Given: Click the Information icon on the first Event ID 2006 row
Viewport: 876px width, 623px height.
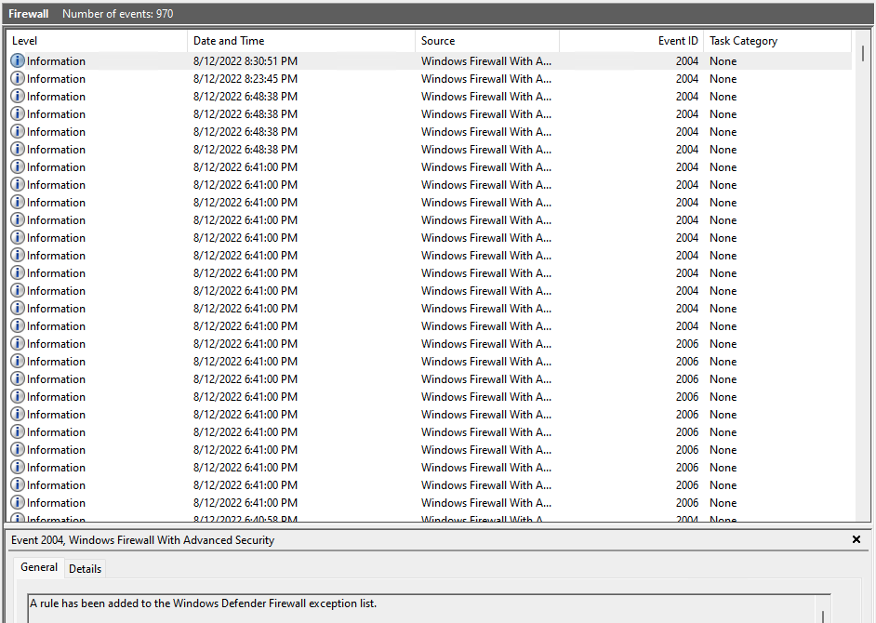Looking at the screenshot, I should tap(17, 343).
